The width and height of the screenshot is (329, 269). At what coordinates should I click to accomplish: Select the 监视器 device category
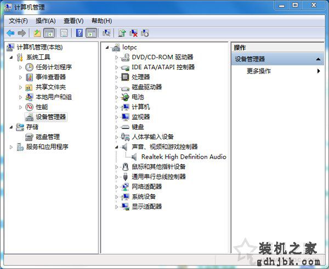click(x=140, y=117)
